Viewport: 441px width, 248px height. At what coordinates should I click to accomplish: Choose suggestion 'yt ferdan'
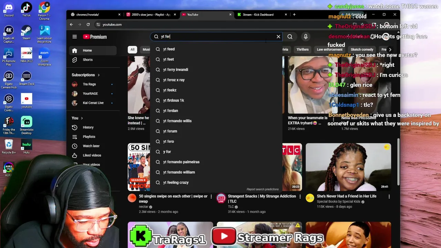pyautogui.click(x=216, y=111)
